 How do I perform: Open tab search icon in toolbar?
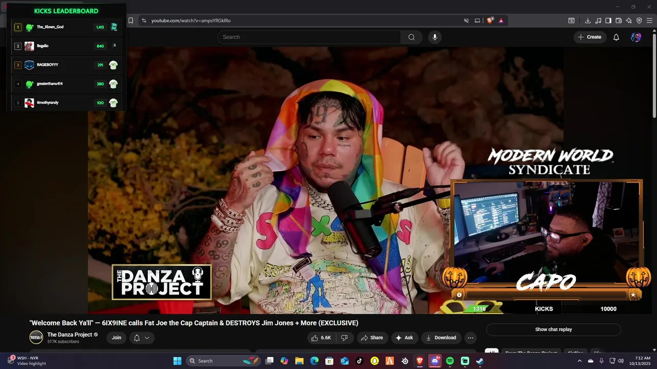[571, 20]
